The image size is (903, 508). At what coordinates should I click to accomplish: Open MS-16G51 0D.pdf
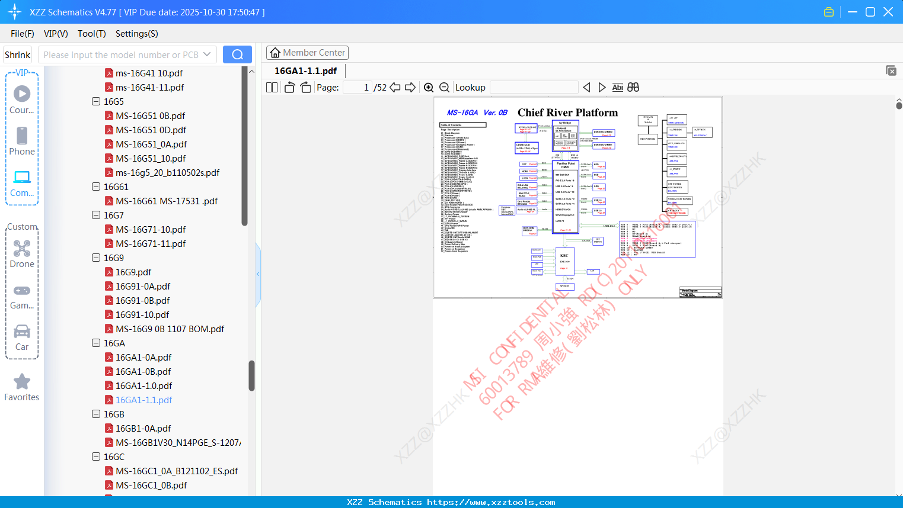[151, 130]
